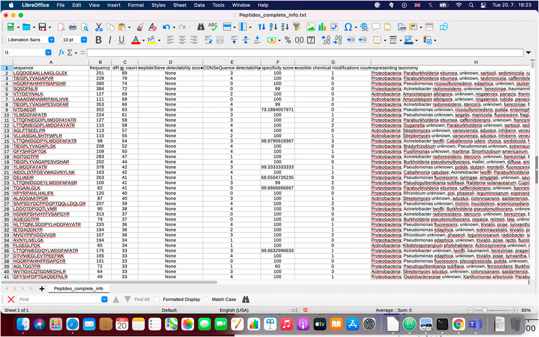
Task: Toggle Underline formatting
Action: (x=121, y=40)
